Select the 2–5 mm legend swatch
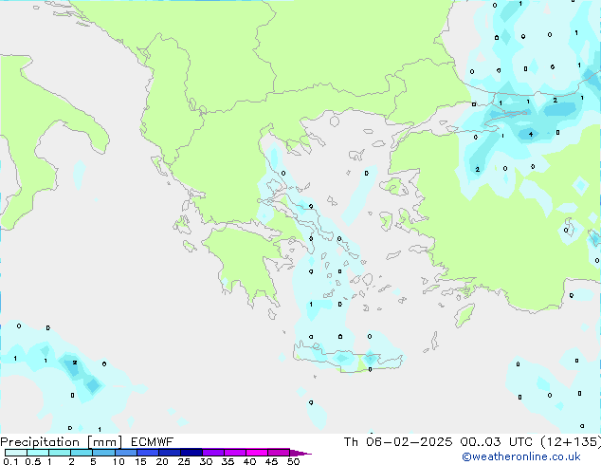Image resolution: width=601 pixels, height=465 pixels. click(82, 453)
